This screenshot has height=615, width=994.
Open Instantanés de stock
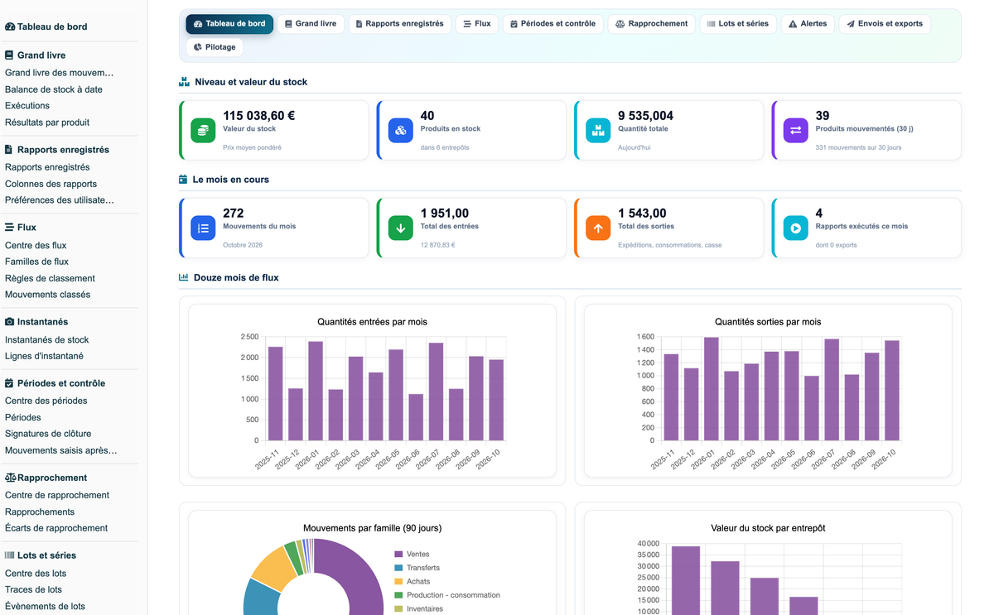pyautogui.click(x=46, y=339)
